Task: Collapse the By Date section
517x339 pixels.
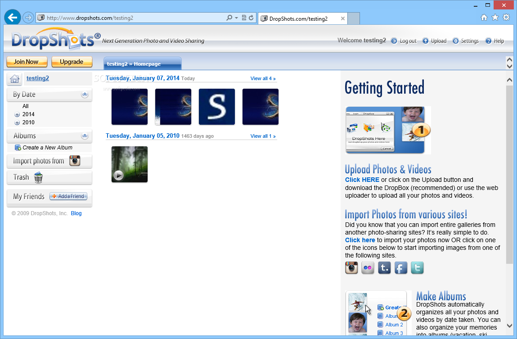Action: click(x=85, y=95)
